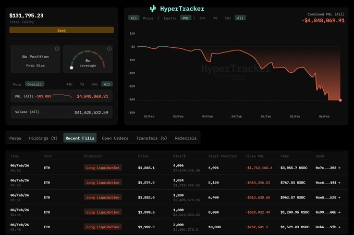Click Close PNL value -$761,541.2
Image resolution: width=354 pixels, height=235 pixels.
(257, 227)
